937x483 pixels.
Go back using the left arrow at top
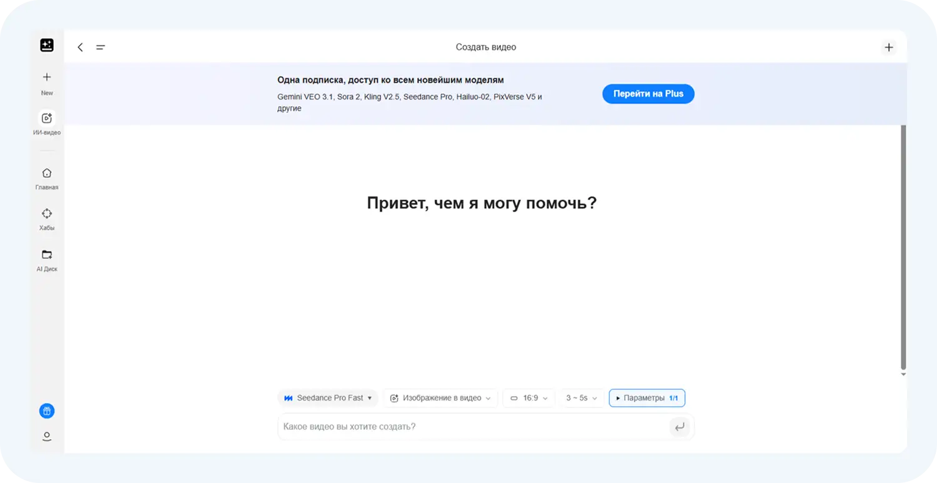point(80,47)
